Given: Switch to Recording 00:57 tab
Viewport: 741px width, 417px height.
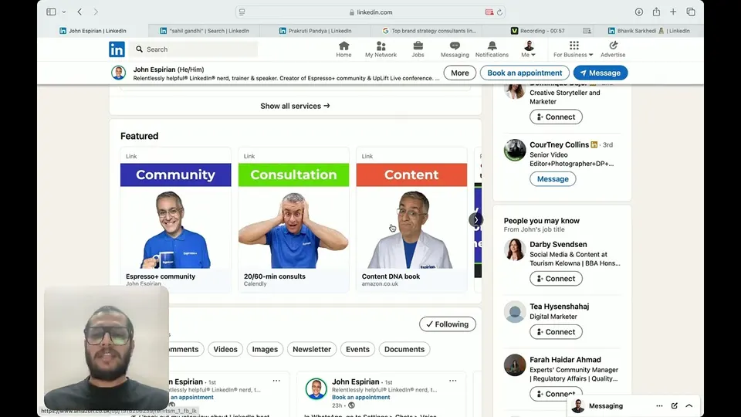Looking at the screenshot, I should click(x=537, y=31).
